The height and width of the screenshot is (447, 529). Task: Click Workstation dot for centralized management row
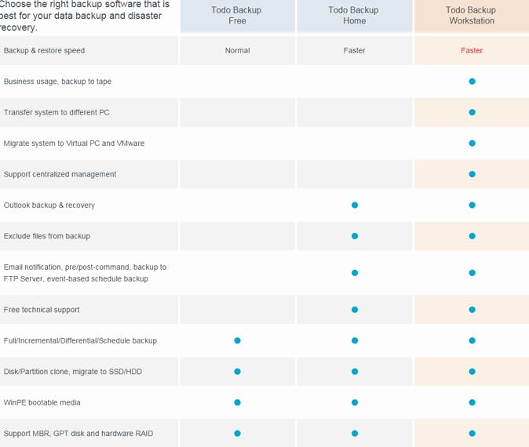(x=472, y=174)
